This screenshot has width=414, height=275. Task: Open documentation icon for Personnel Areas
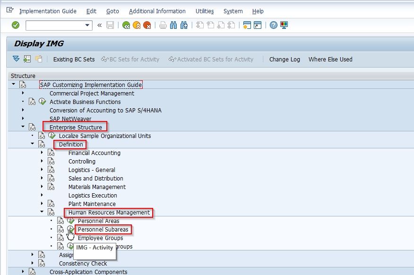click(x=60, y=221)
